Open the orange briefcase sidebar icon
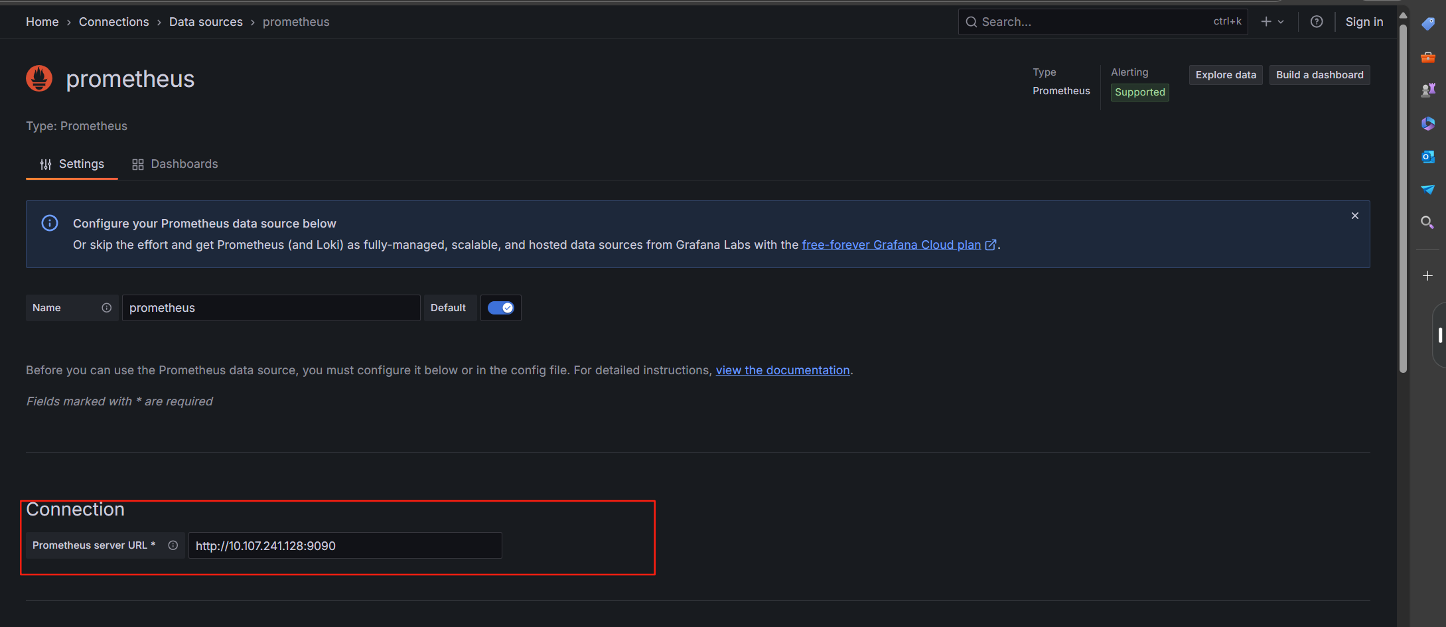The width and height of the screenshot is (1446, 627). [1428, 58]
